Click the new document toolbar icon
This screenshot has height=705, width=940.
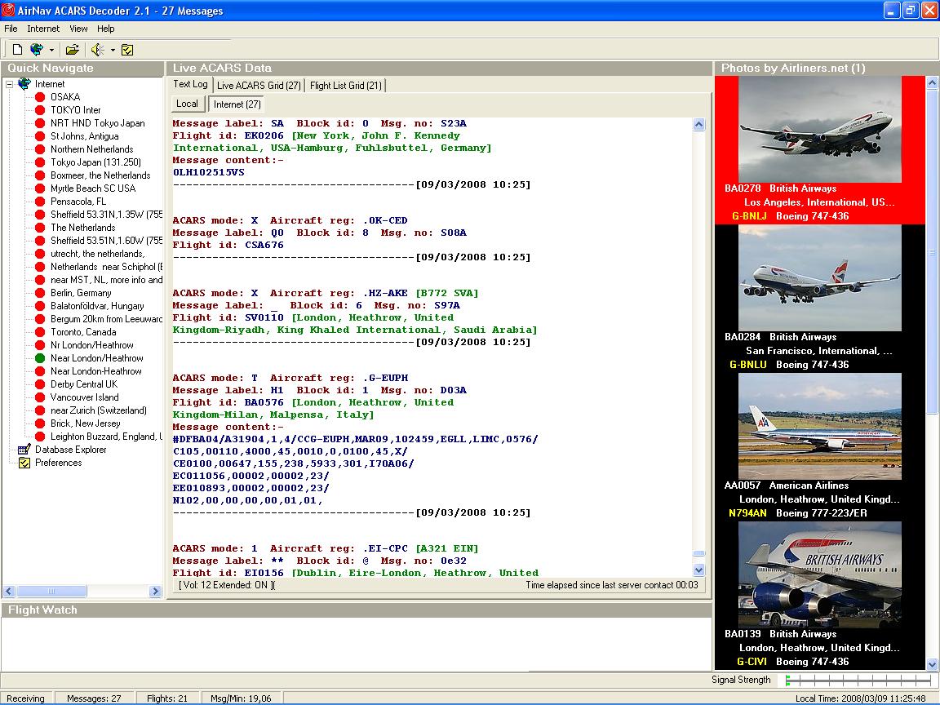(x=17, y=50)
